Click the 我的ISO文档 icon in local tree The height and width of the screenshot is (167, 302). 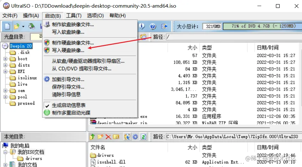[x=13, y=152]
